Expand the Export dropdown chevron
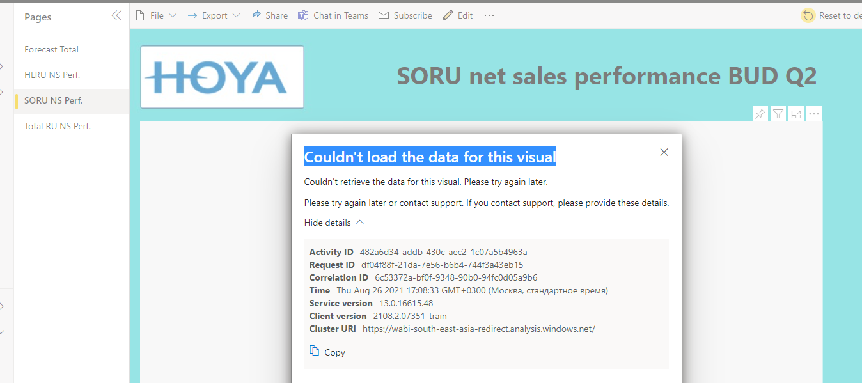Screen dimensions: 862x383 tap(236, 15)
